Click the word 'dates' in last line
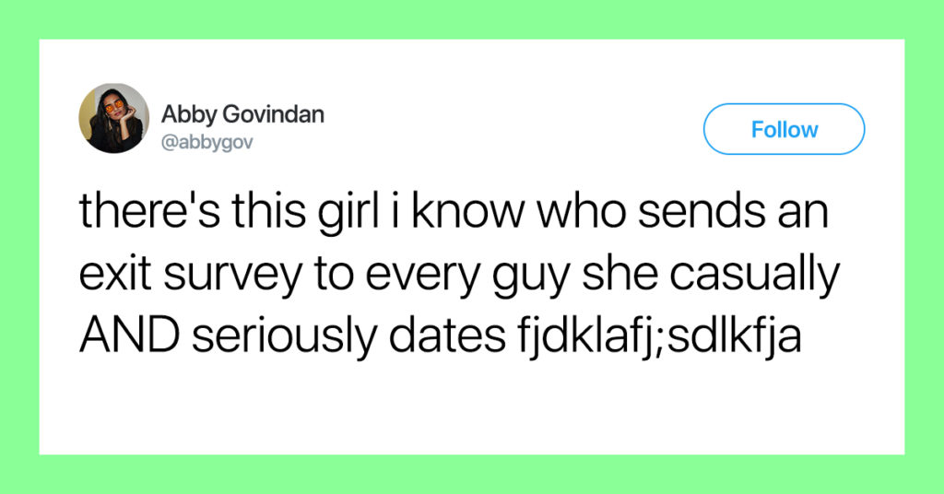This screenshot has height=494, width=944. (x=447, y=335)
